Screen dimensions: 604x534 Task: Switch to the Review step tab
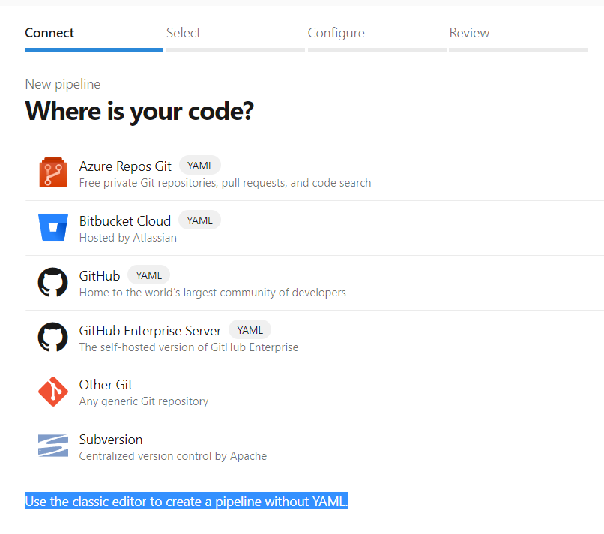[518, 37]
